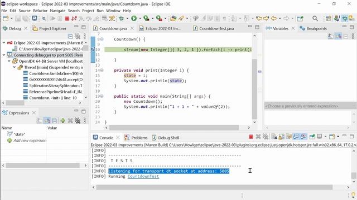Toggle Word Wrap in Console toolbar
The image size is (357, 200).
pos(289,137)
